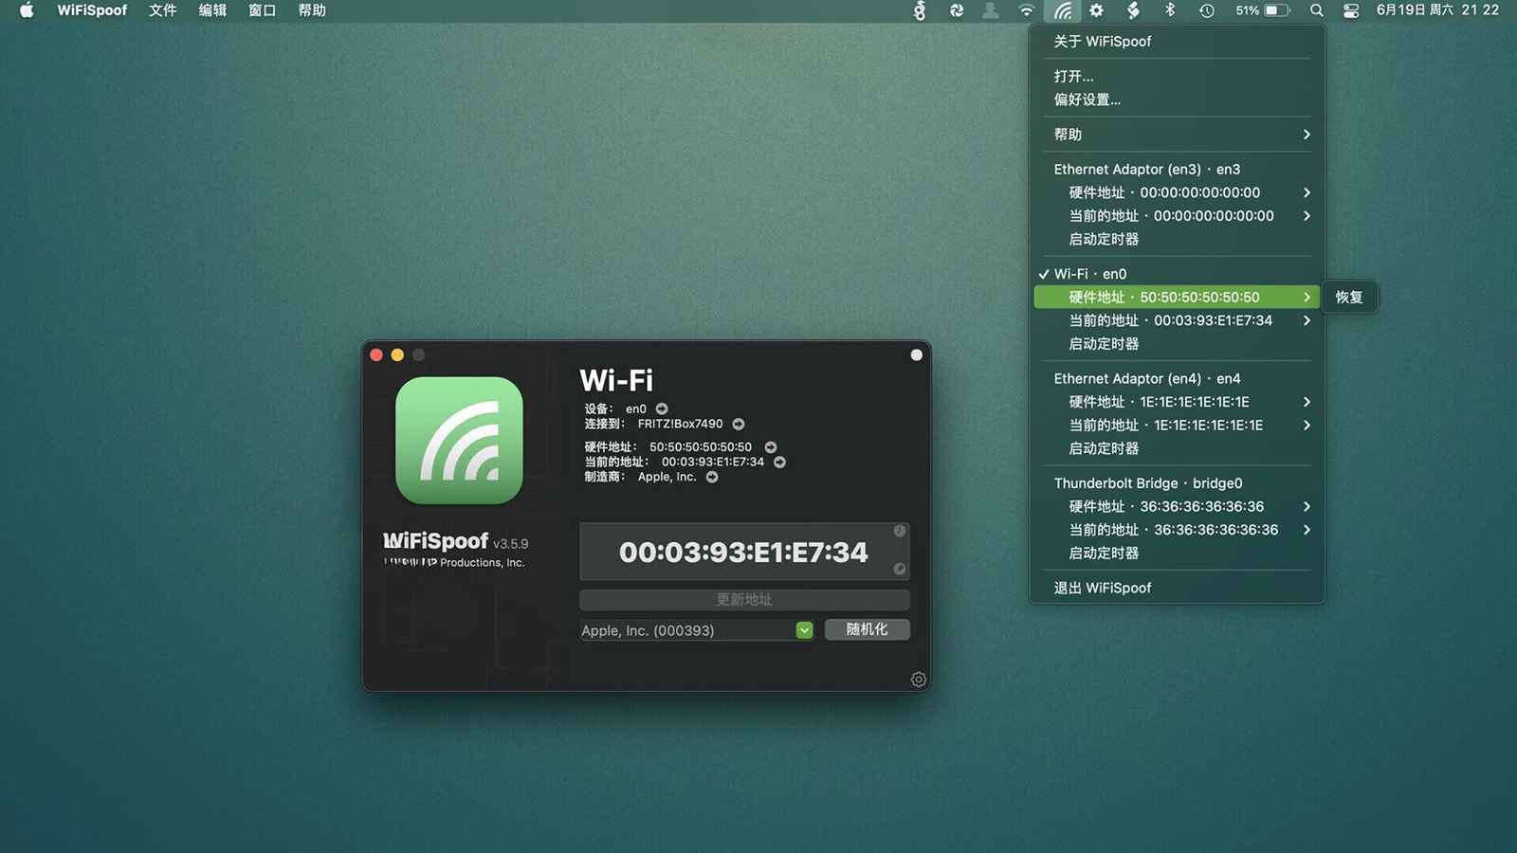Open the 窗口 menu in menu bar
The height and width of the screenshot is (853, 1517).
coord(262,10)
